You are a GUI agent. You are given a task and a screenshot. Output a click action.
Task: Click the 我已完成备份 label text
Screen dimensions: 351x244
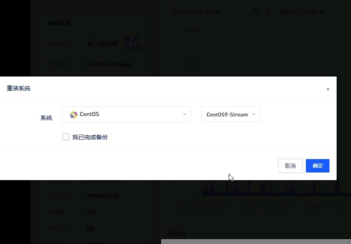click(90, 137)
